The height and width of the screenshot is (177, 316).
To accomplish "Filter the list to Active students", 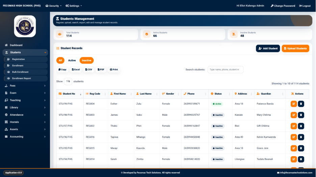I will click(x=72, y=60).
